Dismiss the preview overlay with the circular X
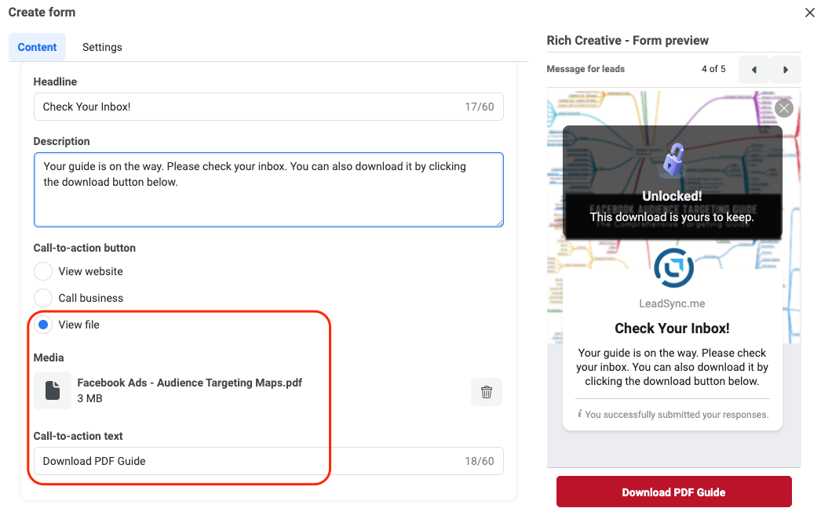 tap(783, 107)
